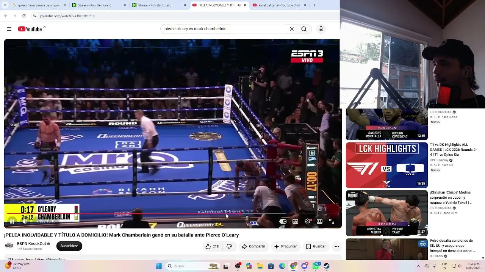Open more actions three-dot menu
The image size is (485, 272).
point(336,246)
